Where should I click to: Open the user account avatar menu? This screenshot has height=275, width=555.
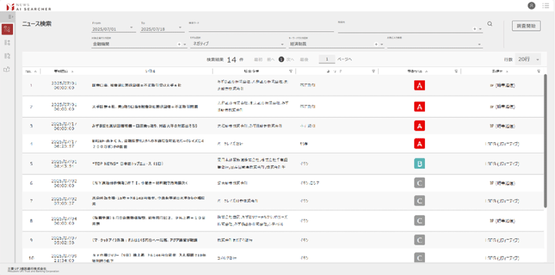point(532,6)
